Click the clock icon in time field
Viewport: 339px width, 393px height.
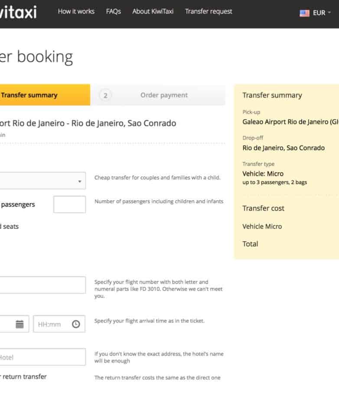click(76, 324)
